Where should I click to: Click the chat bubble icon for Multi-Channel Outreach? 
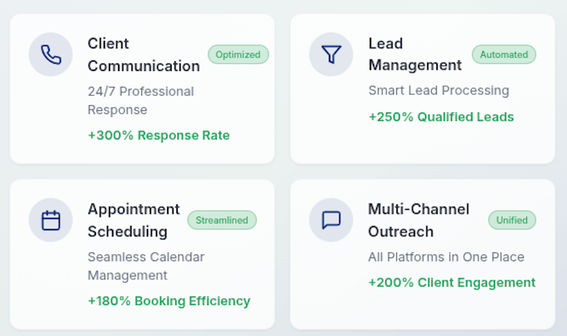click(x=331, y=220)
